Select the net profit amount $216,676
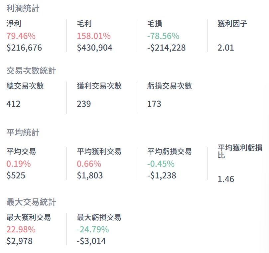Screen dimensions: 269x253 (x=24, y=48)
